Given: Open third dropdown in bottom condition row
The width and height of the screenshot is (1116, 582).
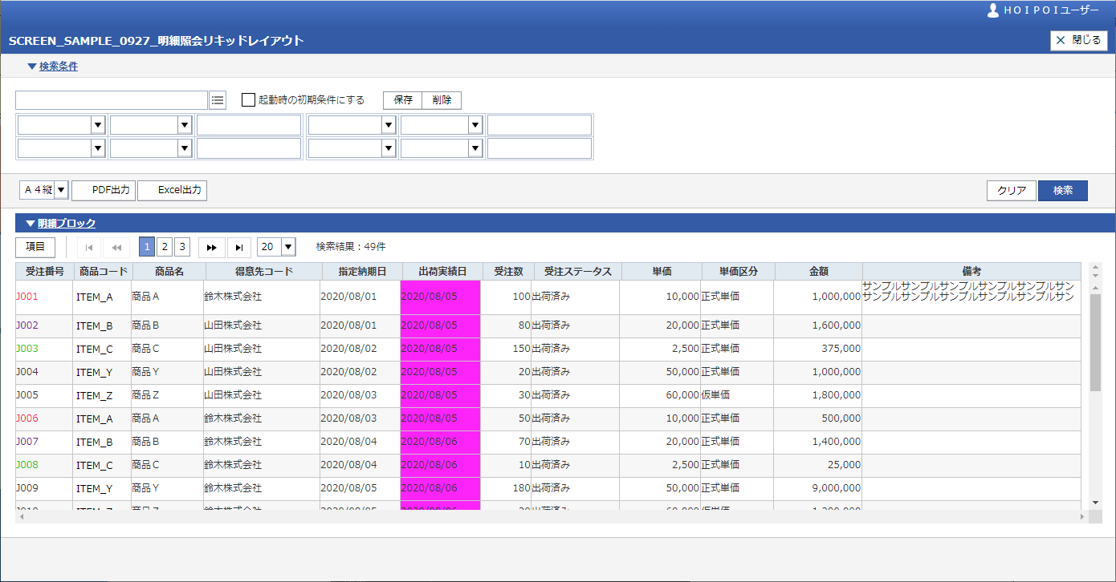Looking at the screenshot, I should click(389, 148).
